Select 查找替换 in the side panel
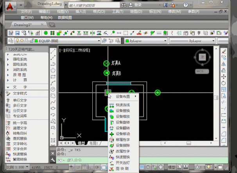 click(x=20, y=138)
